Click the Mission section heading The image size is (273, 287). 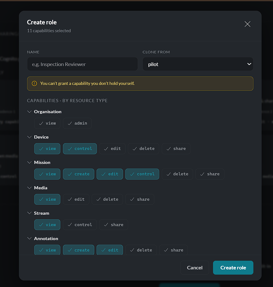coord(42,162)
